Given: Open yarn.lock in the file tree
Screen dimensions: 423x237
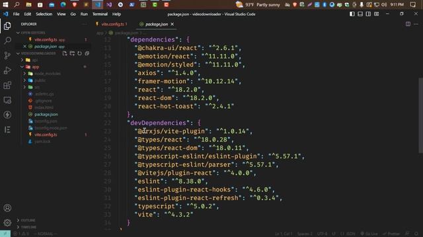Looking at the screenshot, I should point(42,142).
